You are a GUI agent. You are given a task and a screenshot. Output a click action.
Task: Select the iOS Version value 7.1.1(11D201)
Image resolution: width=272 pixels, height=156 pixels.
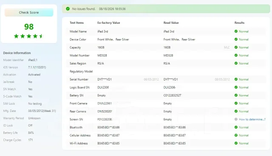37,67
